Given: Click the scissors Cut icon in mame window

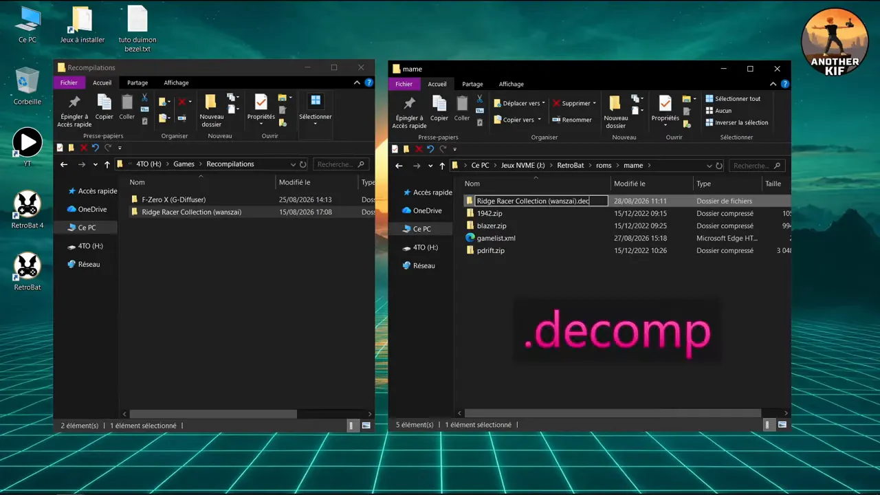Looking at the screenshot, I should tap(479, 99).
